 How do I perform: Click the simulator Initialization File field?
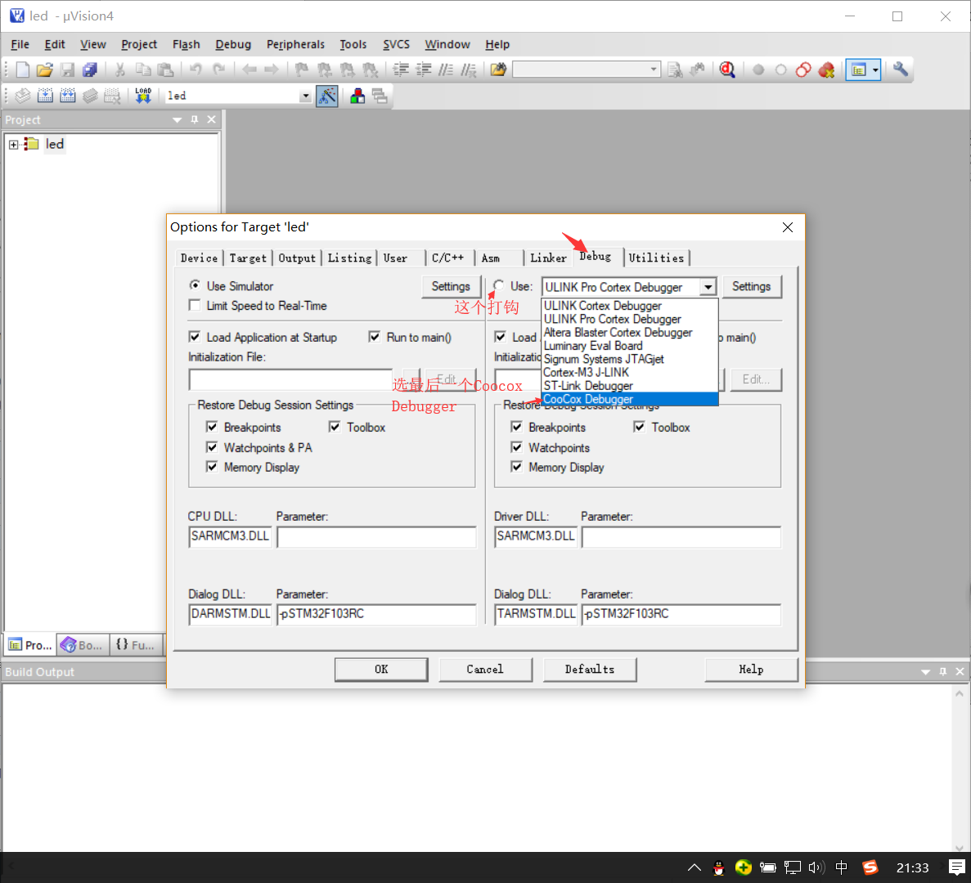pyautogui.click(x=291, y=379)
